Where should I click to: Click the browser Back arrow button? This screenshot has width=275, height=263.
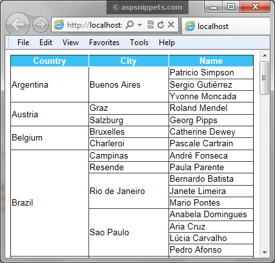pos(17,24)
